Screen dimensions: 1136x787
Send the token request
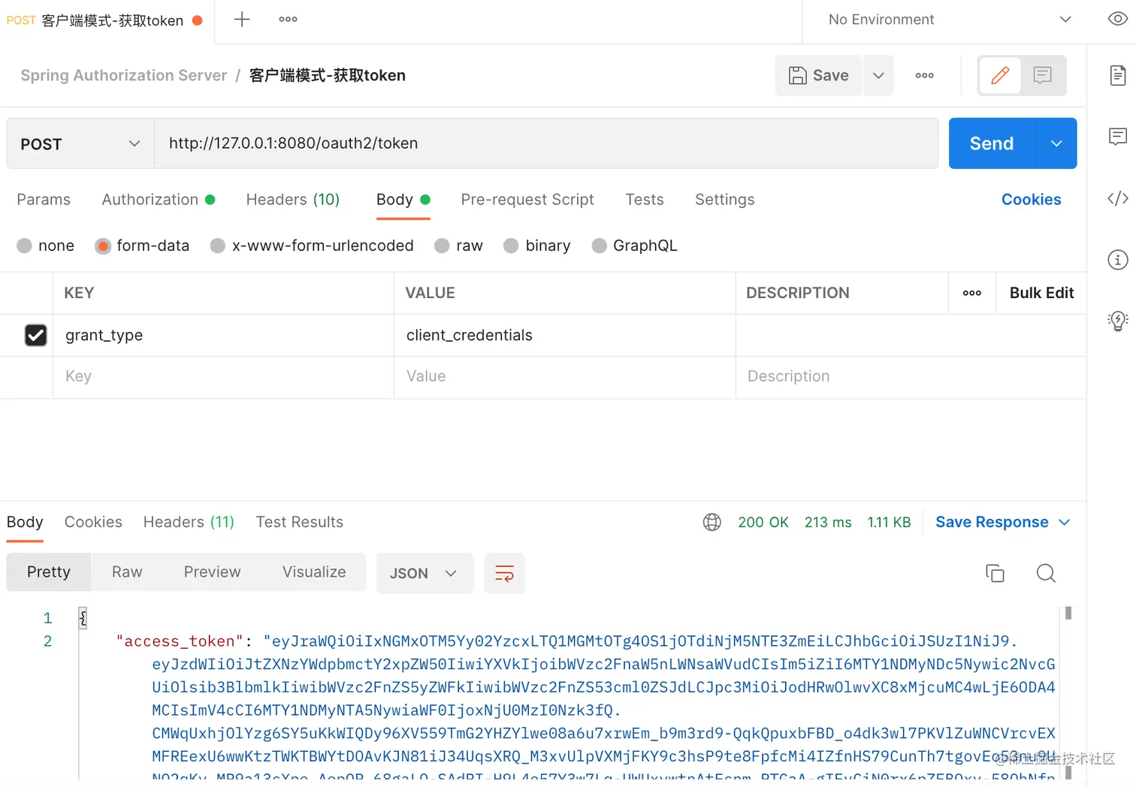click(x=990, y=143)
